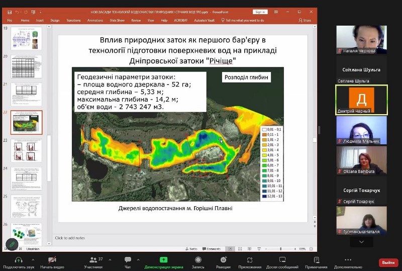Screen dimensions: 402x271
Task: Start recording with the Record icon
Action: tap(198, 260)
